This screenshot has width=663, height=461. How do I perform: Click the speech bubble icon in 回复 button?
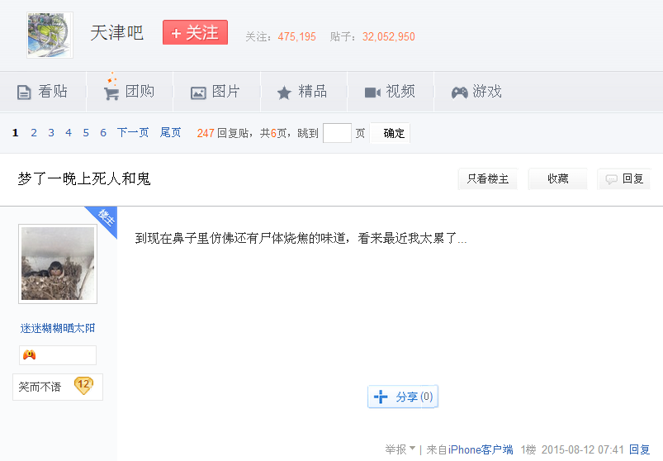(x=612, y=179)
